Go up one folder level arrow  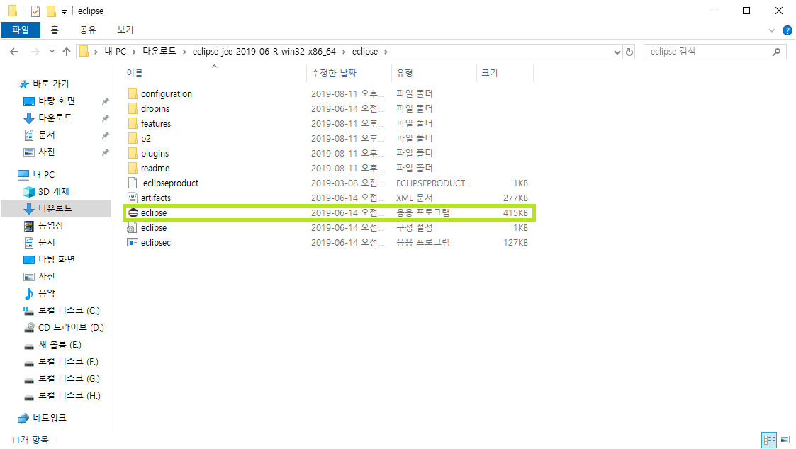(x=67, y=52)
